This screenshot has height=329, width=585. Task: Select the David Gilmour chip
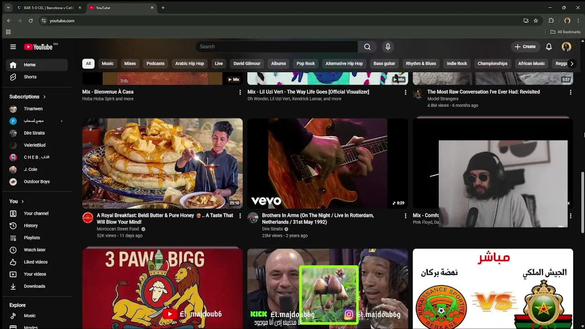coord(247,64)
